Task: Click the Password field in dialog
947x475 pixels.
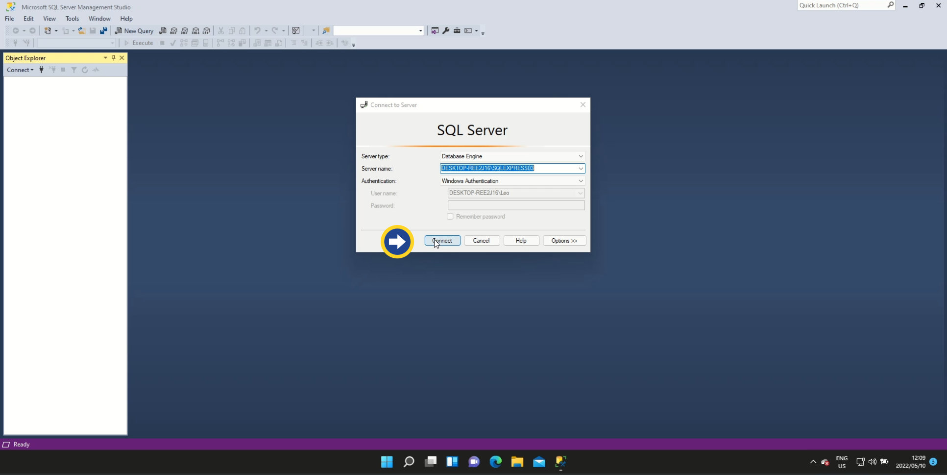Action: tap(516, 205)
